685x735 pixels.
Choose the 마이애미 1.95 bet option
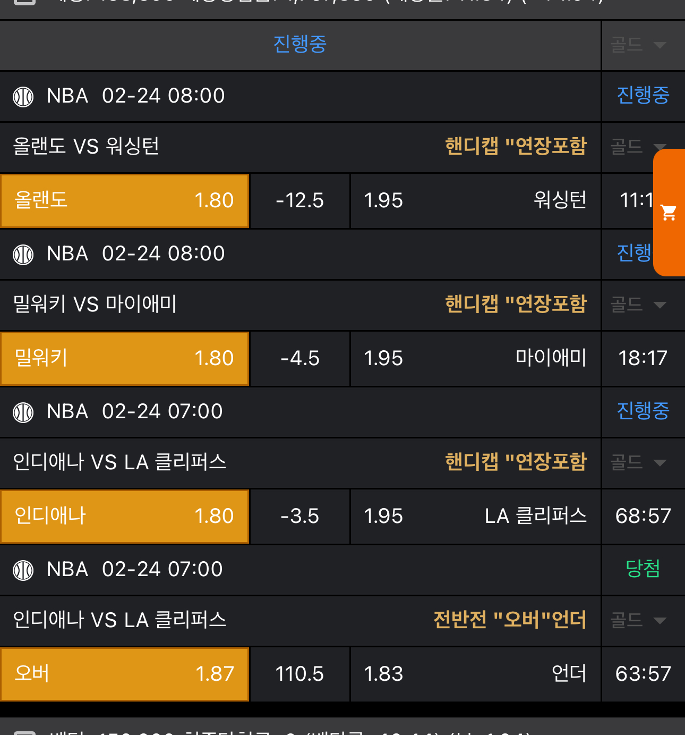click(475, 358)
